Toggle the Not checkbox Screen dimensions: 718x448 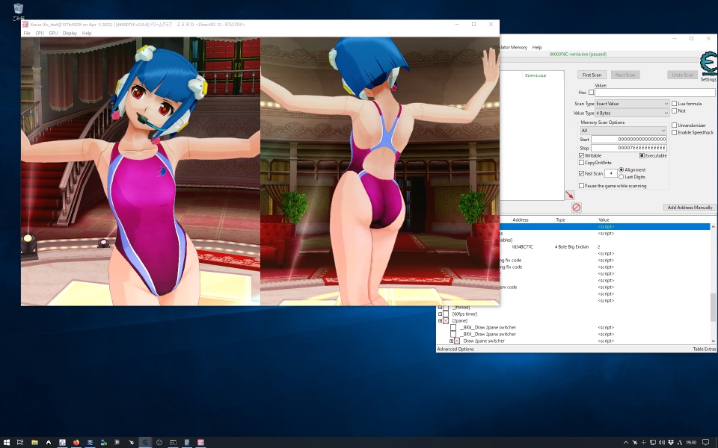(675, 111)
